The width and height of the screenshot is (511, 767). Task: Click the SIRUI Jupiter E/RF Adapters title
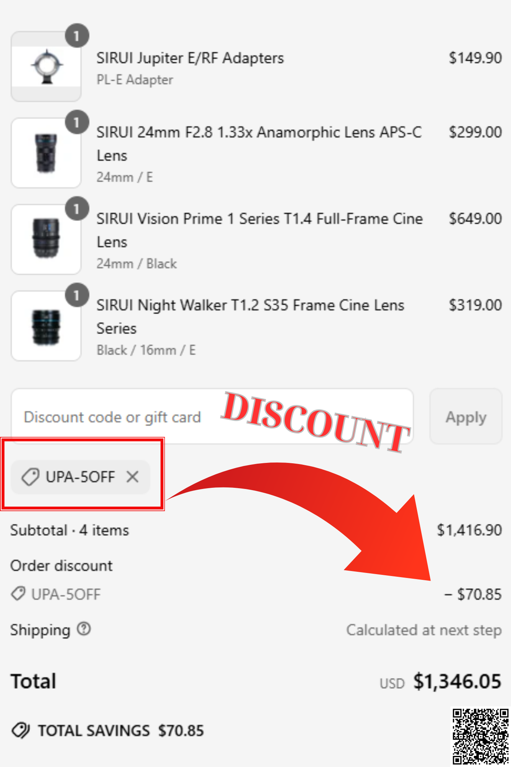tap(190, 58)
